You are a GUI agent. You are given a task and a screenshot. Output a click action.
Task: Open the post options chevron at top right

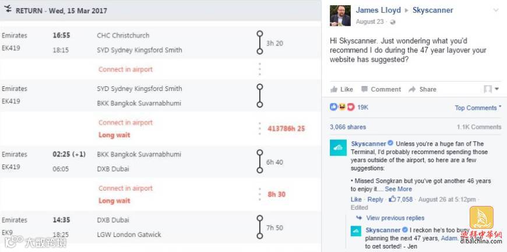pyautogui.click(x=496, y=10)
